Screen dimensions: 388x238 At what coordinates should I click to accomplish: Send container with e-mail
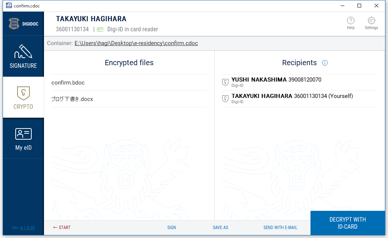tap(280, 227)
